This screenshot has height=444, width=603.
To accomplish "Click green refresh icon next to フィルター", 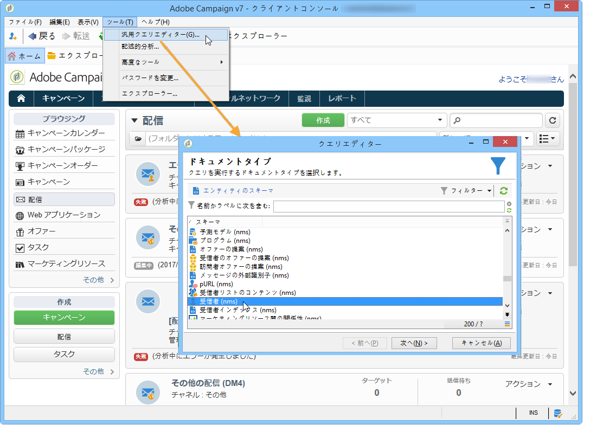I will [x=503, y=191].
